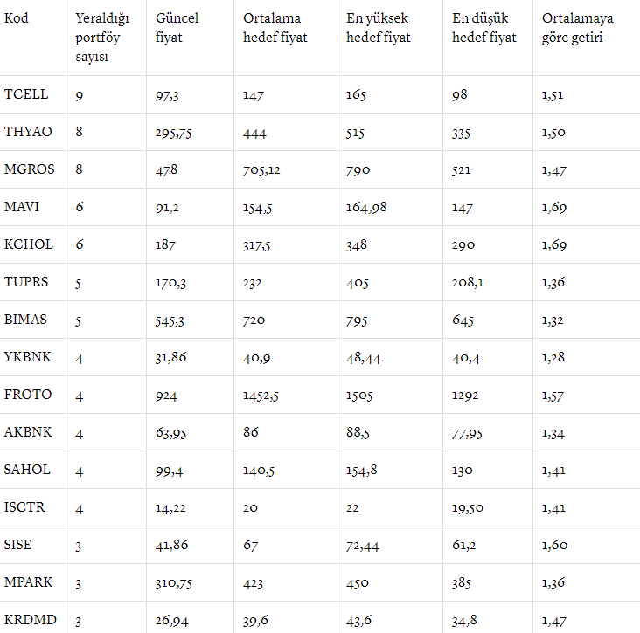The image size is (640, 633).
Task: Click YKBNK lowest target 40,4
Action: 466,358
